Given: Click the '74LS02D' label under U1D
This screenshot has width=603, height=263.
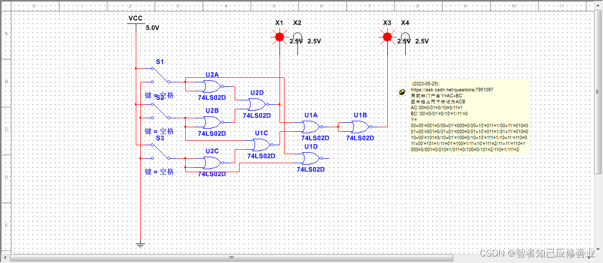Looking at the screenshot, I should pyautogui.click(x=310, y=170).
